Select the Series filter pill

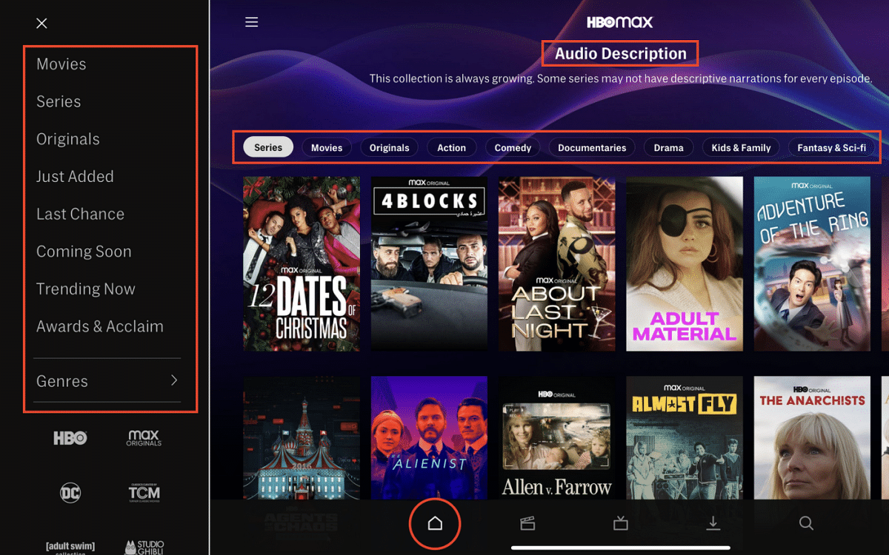[x=268, y=148]
